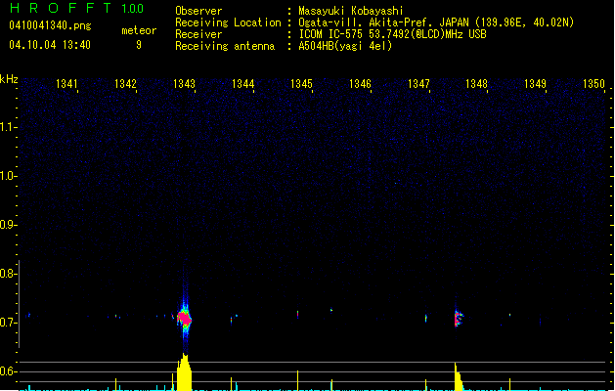This screenshot has width=615, height=391.
Task: Click the smaller yellow peak near 1348
Action: (x=457, y=377)
